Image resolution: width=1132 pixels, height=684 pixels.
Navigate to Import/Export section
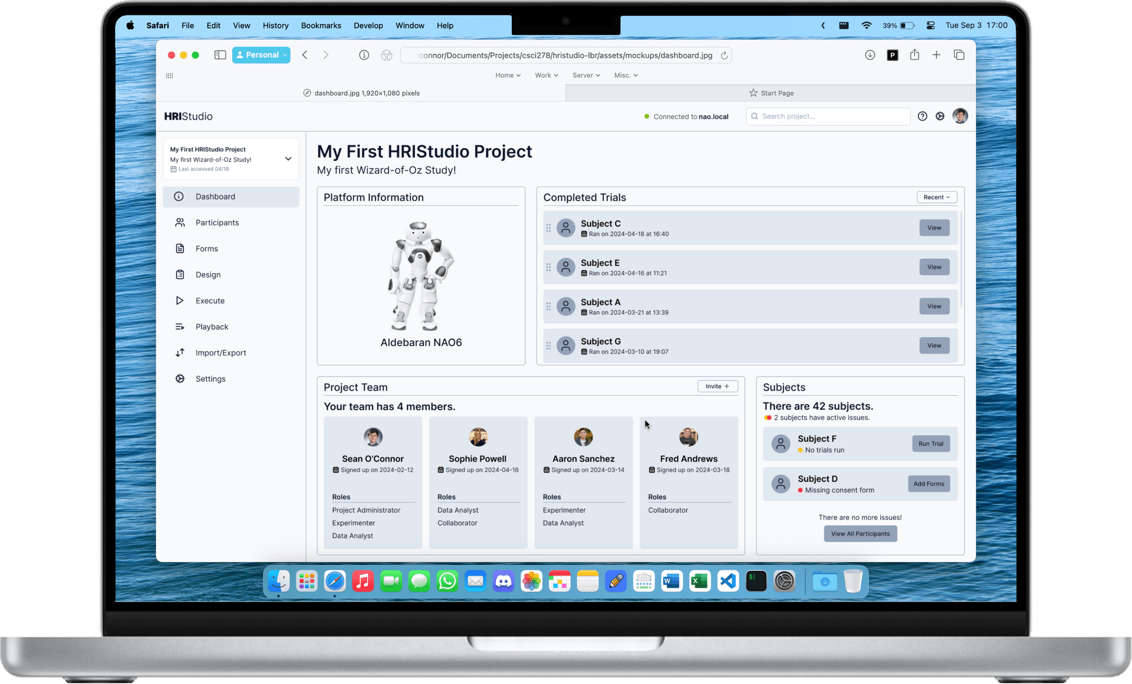click(x=221, y=353)
